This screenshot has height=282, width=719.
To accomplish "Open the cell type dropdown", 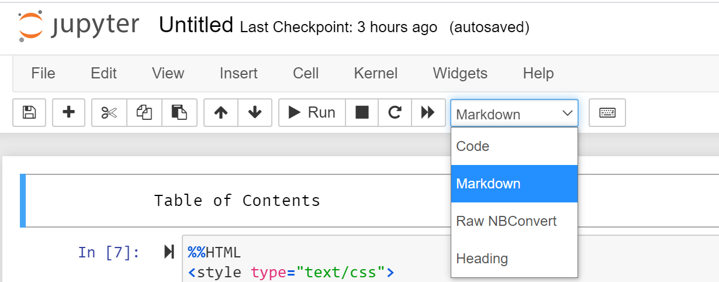I will [514, 114].
